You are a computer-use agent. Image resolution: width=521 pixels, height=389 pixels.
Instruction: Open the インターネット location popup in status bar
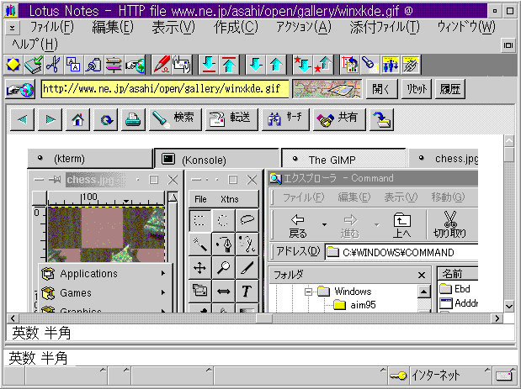click(x=450, y=376)
